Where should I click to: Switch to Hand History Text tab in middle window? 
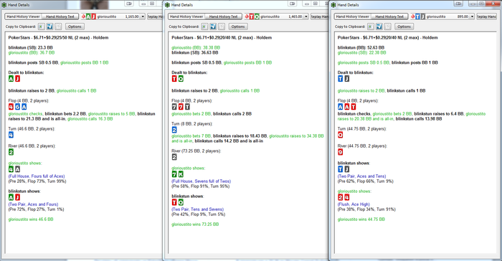[224, 16]
